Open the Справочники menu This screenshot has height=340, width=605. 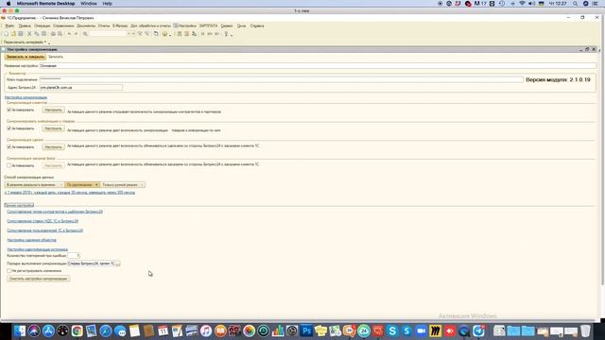[x=63, y=25]
